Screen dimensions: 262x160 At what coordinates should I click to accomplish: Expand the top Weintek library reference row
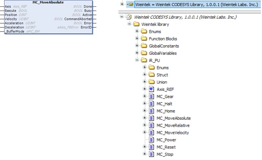click(122, 4)
